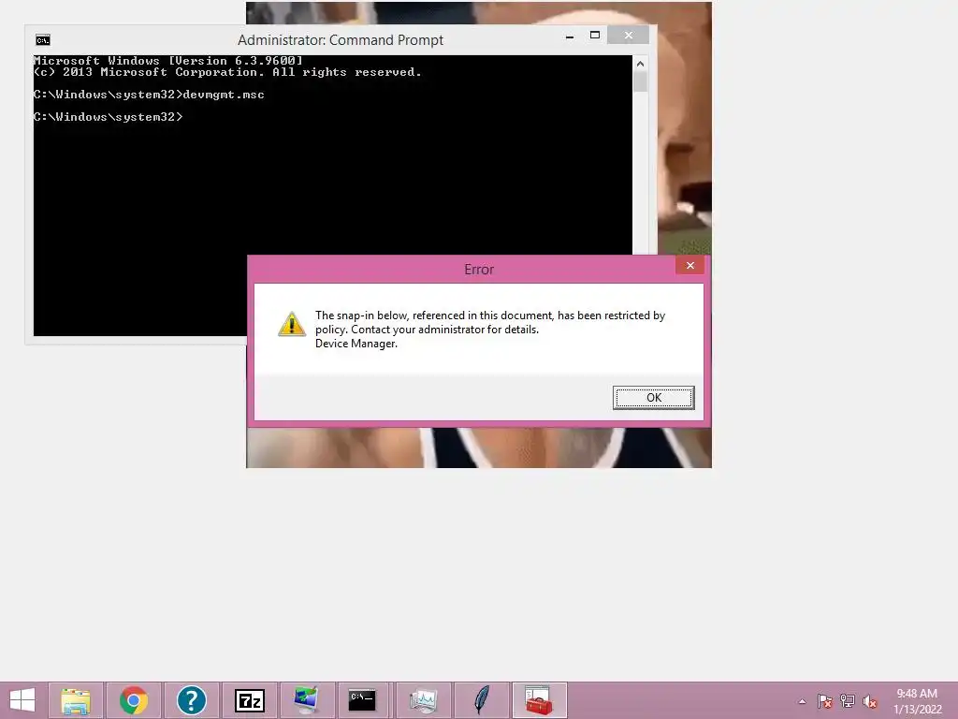Click the Command Prompt scrollbar thumb
The image size is (958, 719).
coord(640,82)
